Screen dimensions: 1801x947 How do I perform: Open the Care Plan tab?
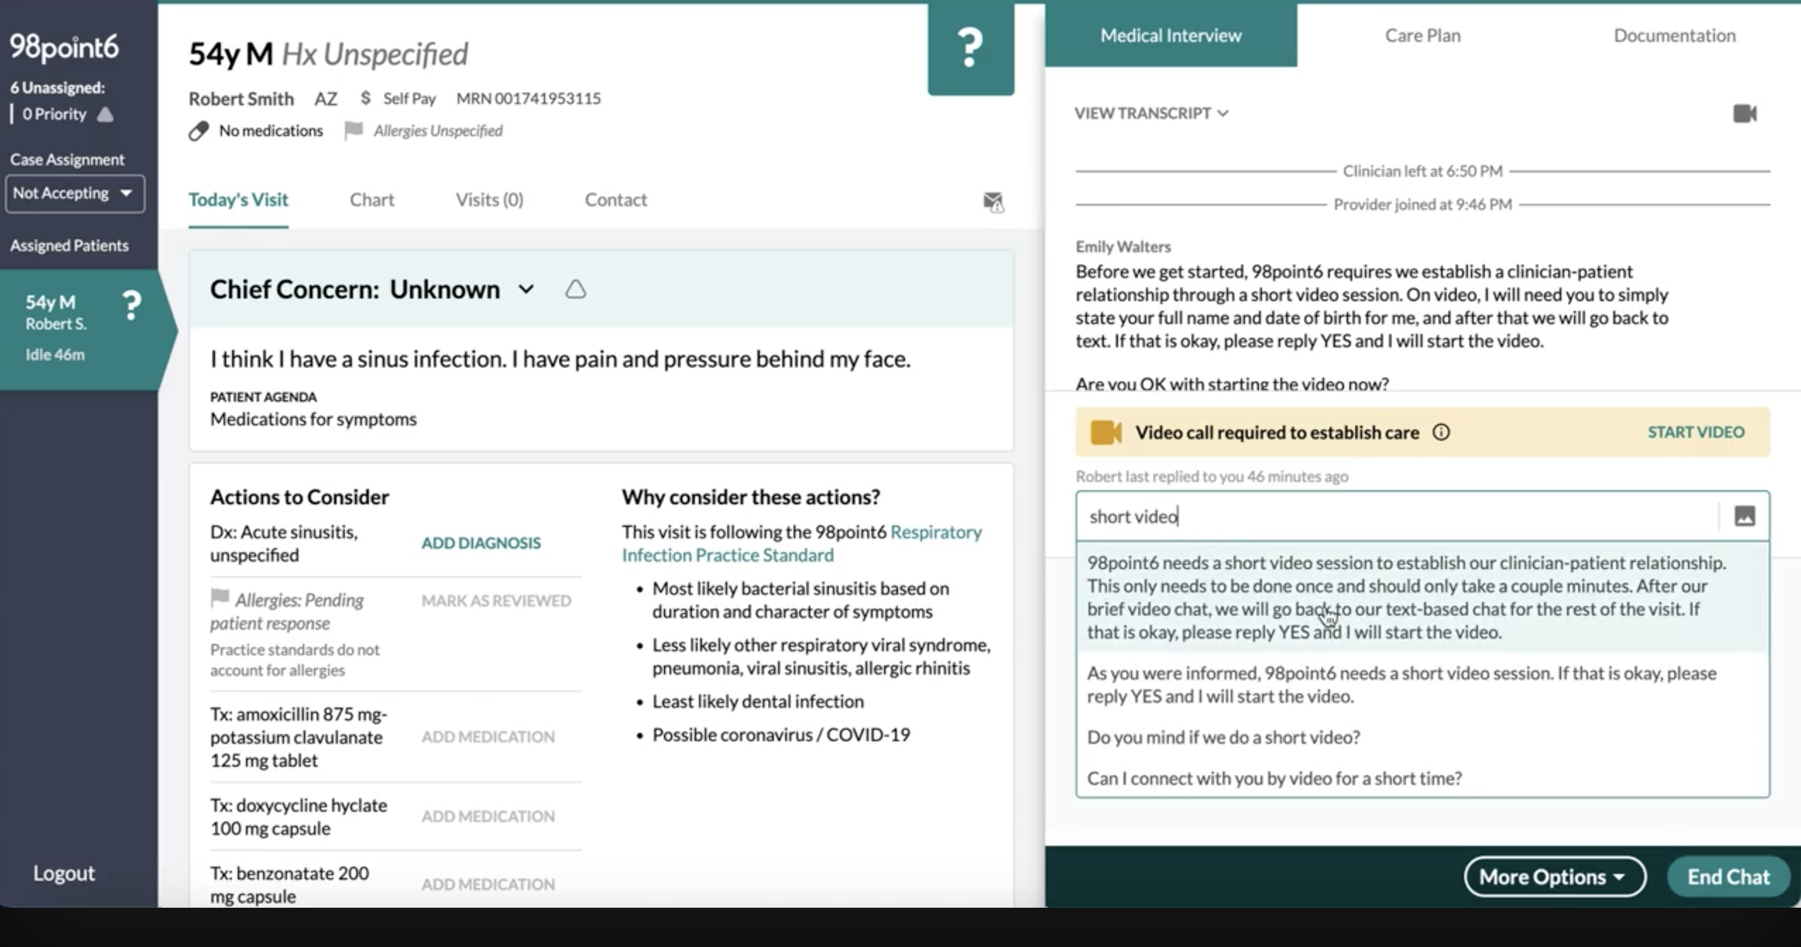(1423, 35)
